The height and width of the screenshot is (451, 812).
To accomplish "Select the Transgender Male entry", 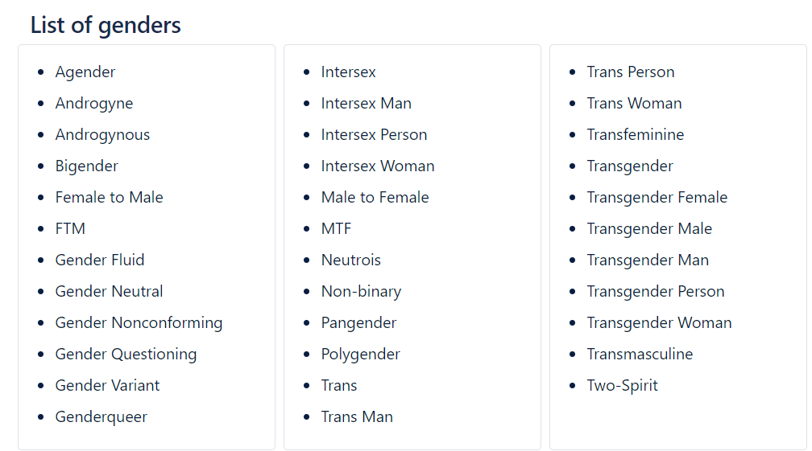I will tap(649, 229).
